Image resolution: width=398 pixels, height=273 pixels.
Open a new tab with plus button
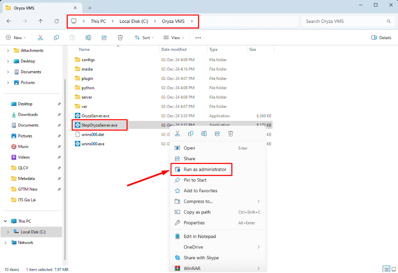click(89, 8)
